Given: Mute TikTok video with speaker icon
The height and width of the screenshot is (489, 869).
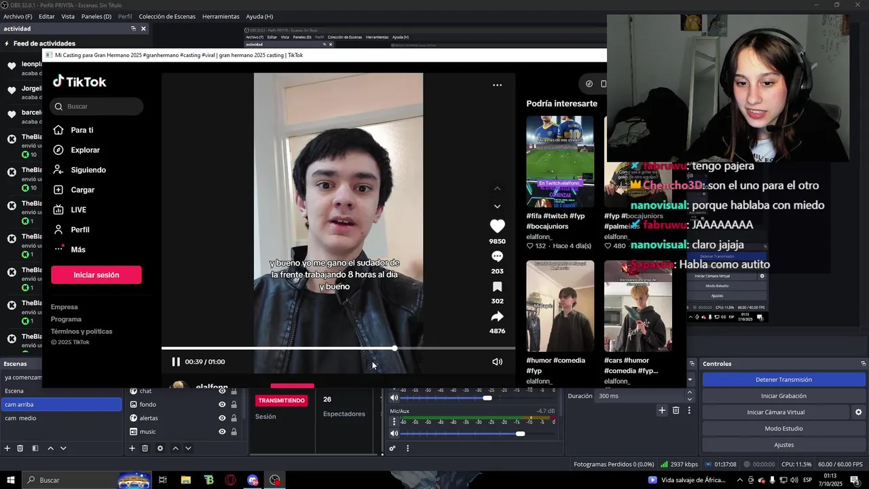Looking at the screenshot, I should (497, 362).
